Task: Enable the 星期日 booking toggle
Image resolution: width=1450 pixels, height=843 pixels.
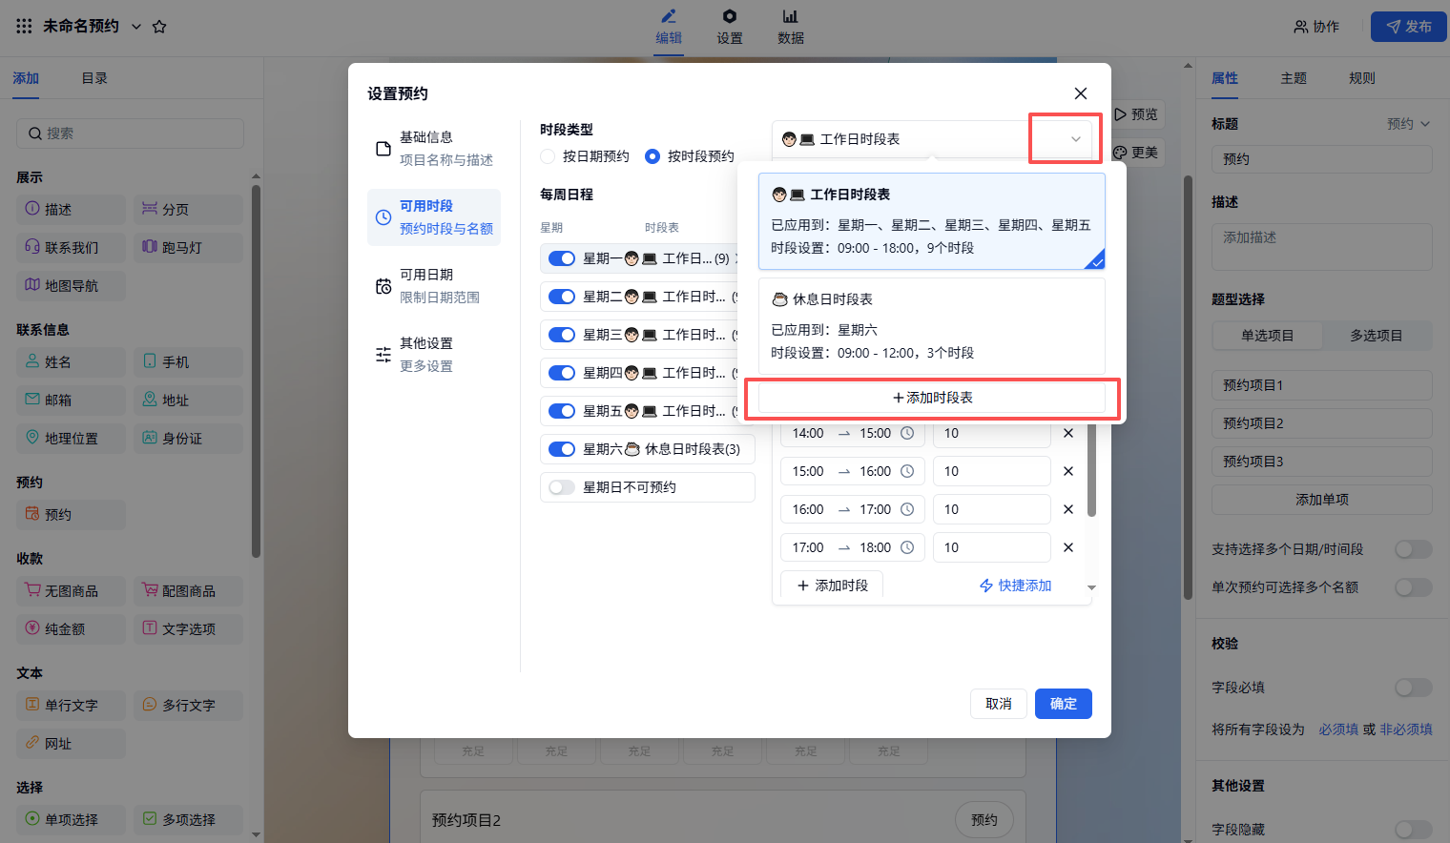Action: 562,487
